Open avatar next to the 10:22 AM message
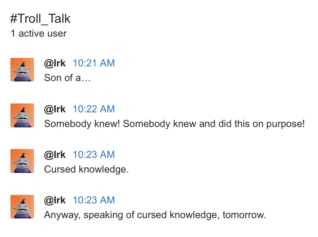Image resolution: width=318 pixels, height=237 pixels. pyautogui.click(x=22, y=115)
